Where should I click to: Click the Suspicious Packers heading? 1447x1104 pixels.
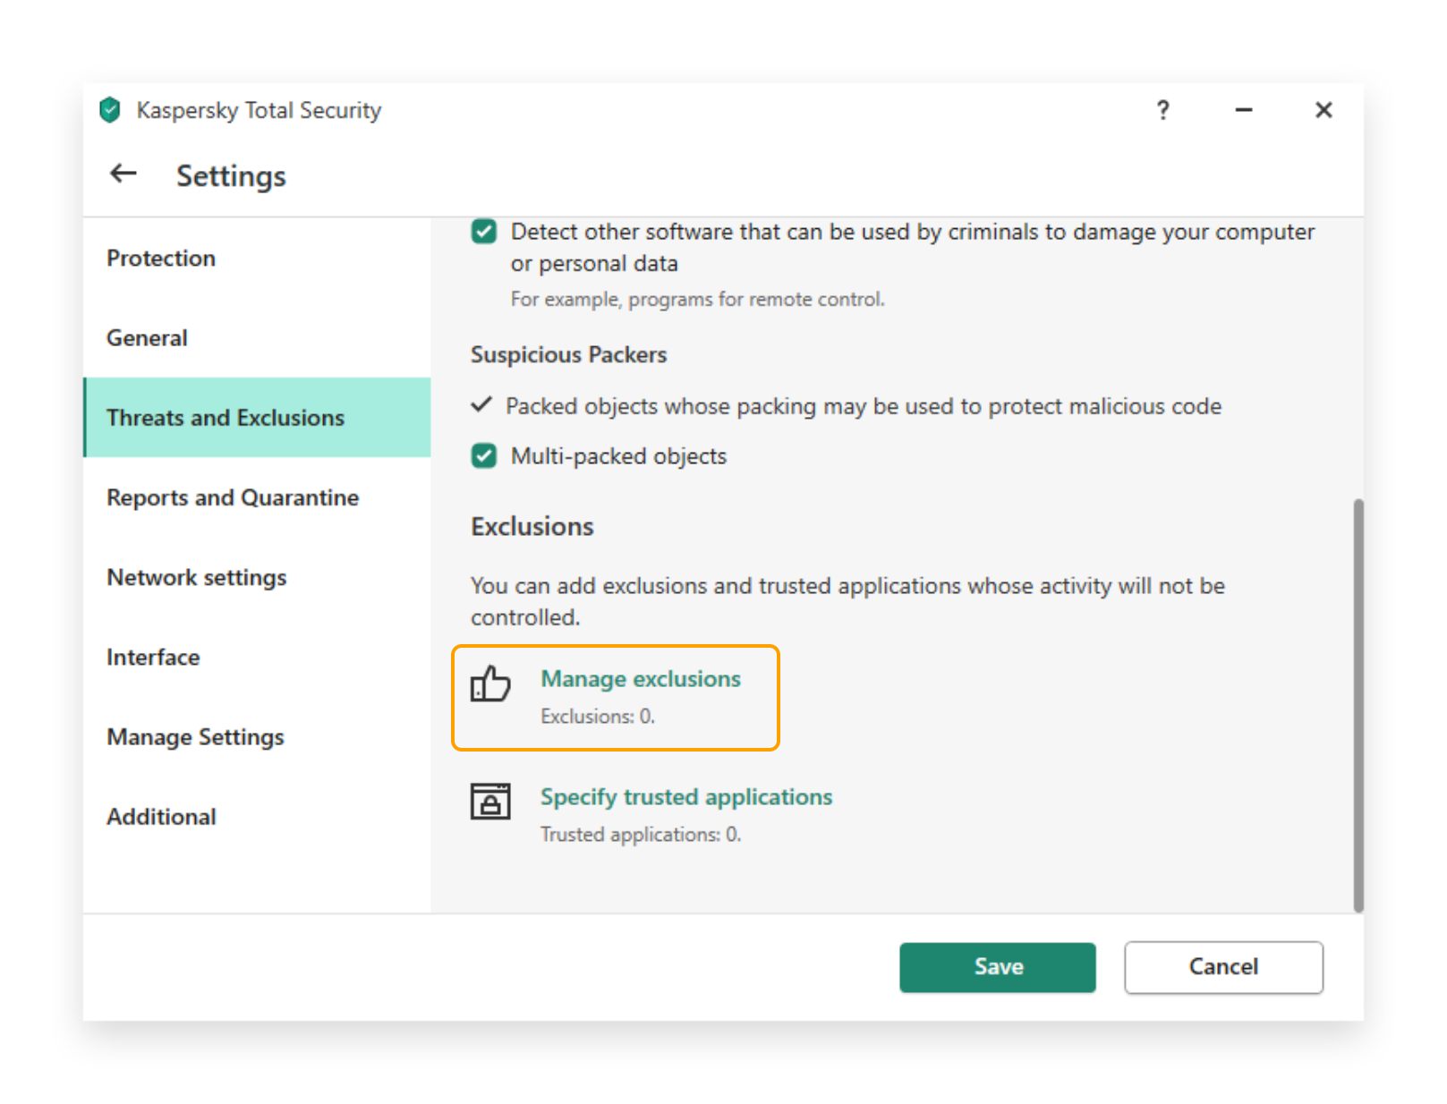click(569, 355)
